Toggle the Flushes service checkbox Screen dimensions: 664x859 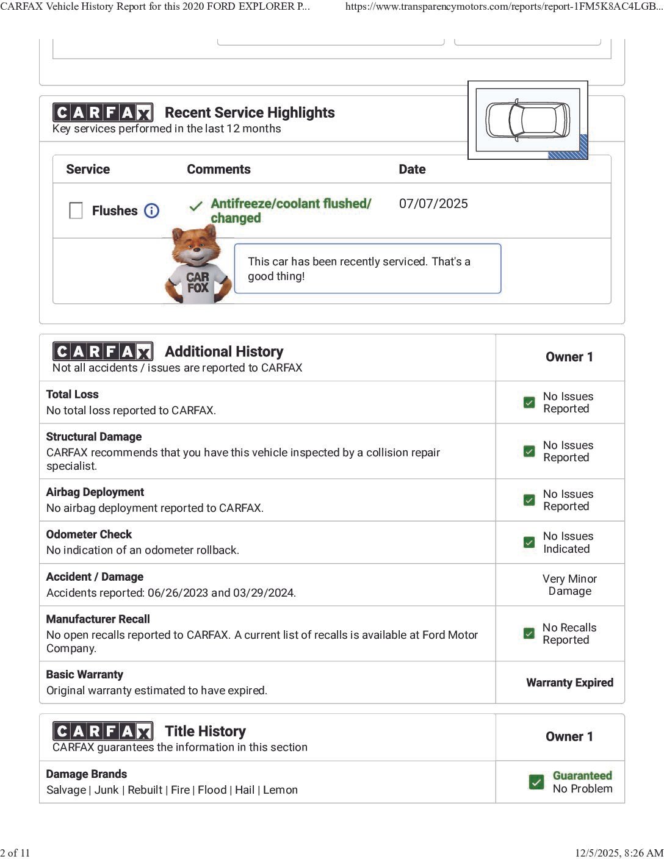[x=76, y=210]
